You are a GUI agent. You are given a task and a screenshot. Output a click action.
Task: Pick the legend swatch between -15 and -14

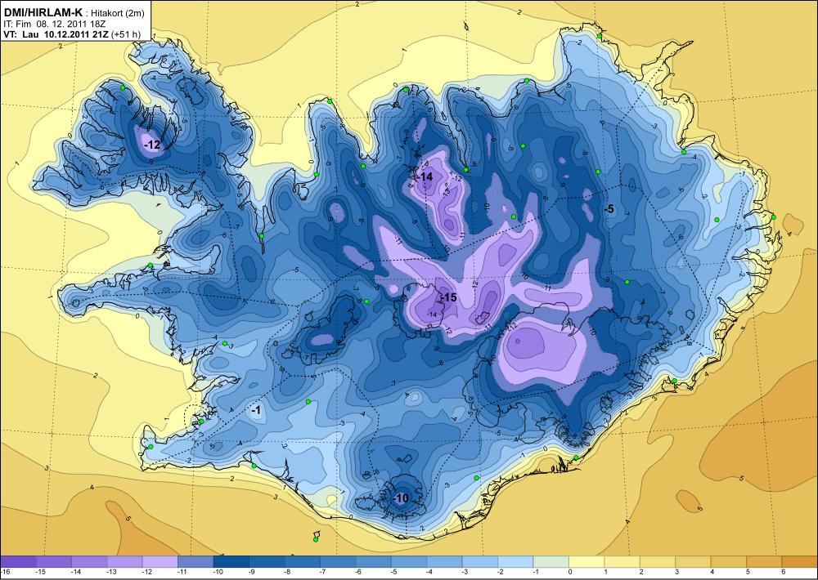pyautogui.click(x=54, y=561)
